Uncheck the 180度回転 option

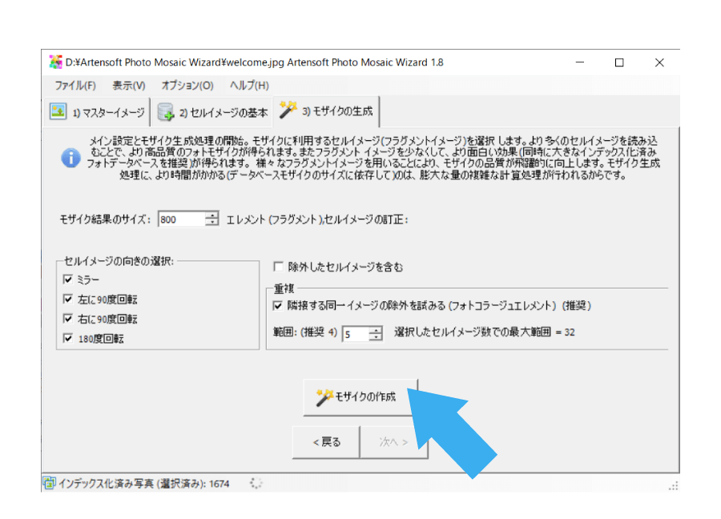point(68,339)
